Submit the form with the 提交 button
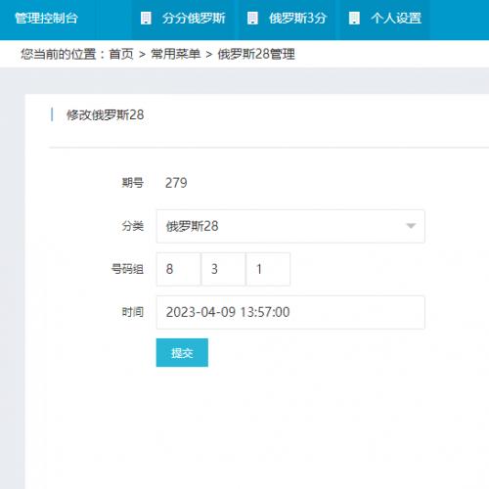The image size is (489, 489). click(x=182, y=353)
